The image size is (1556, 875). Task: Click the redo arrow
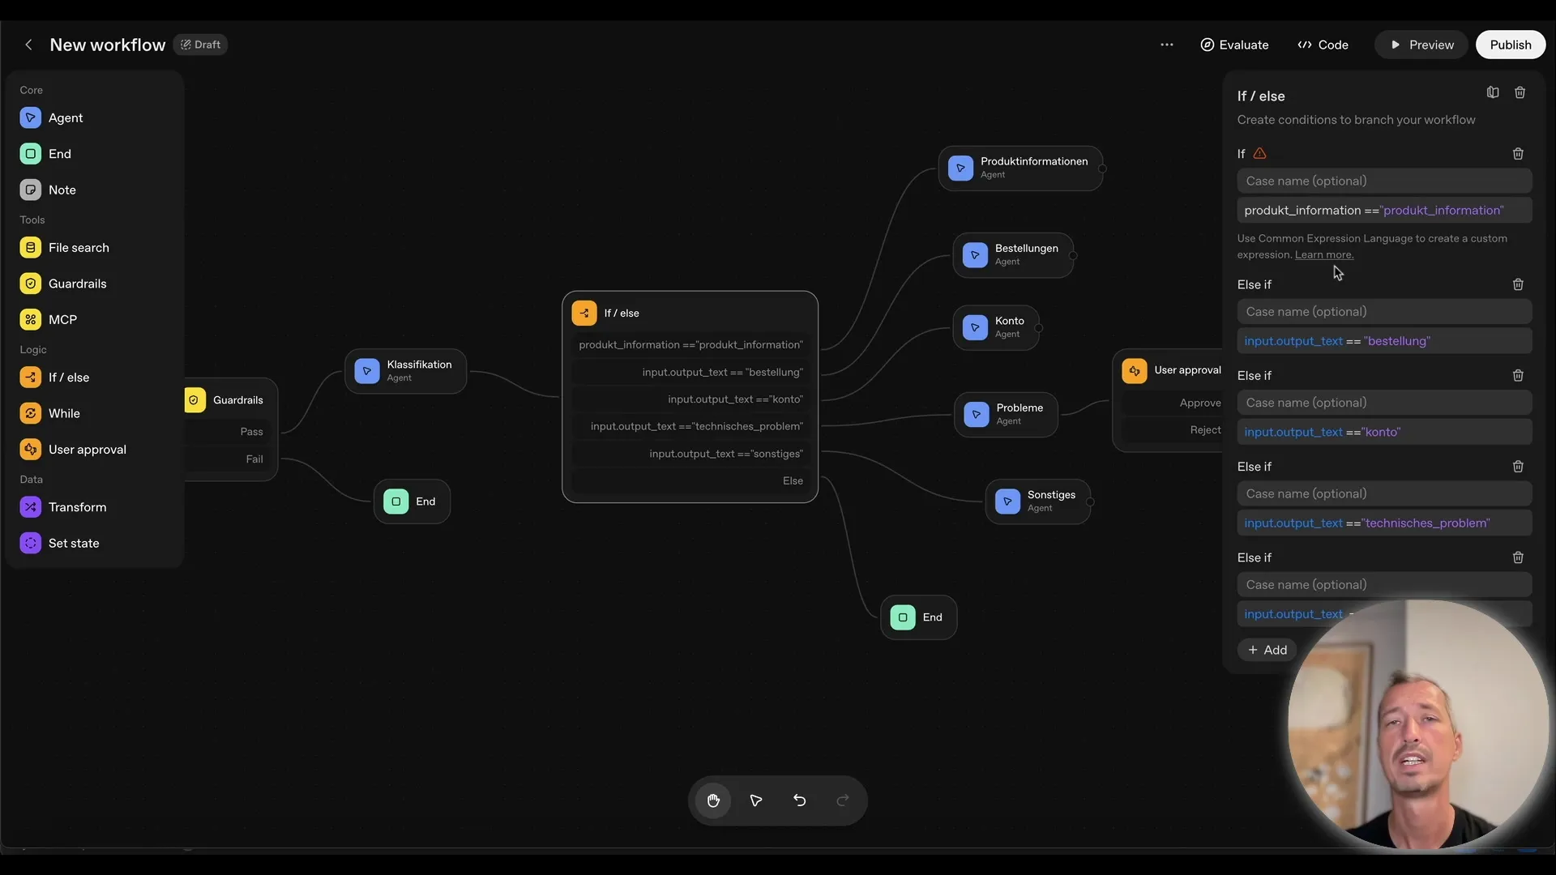click(x=842, y=800)
